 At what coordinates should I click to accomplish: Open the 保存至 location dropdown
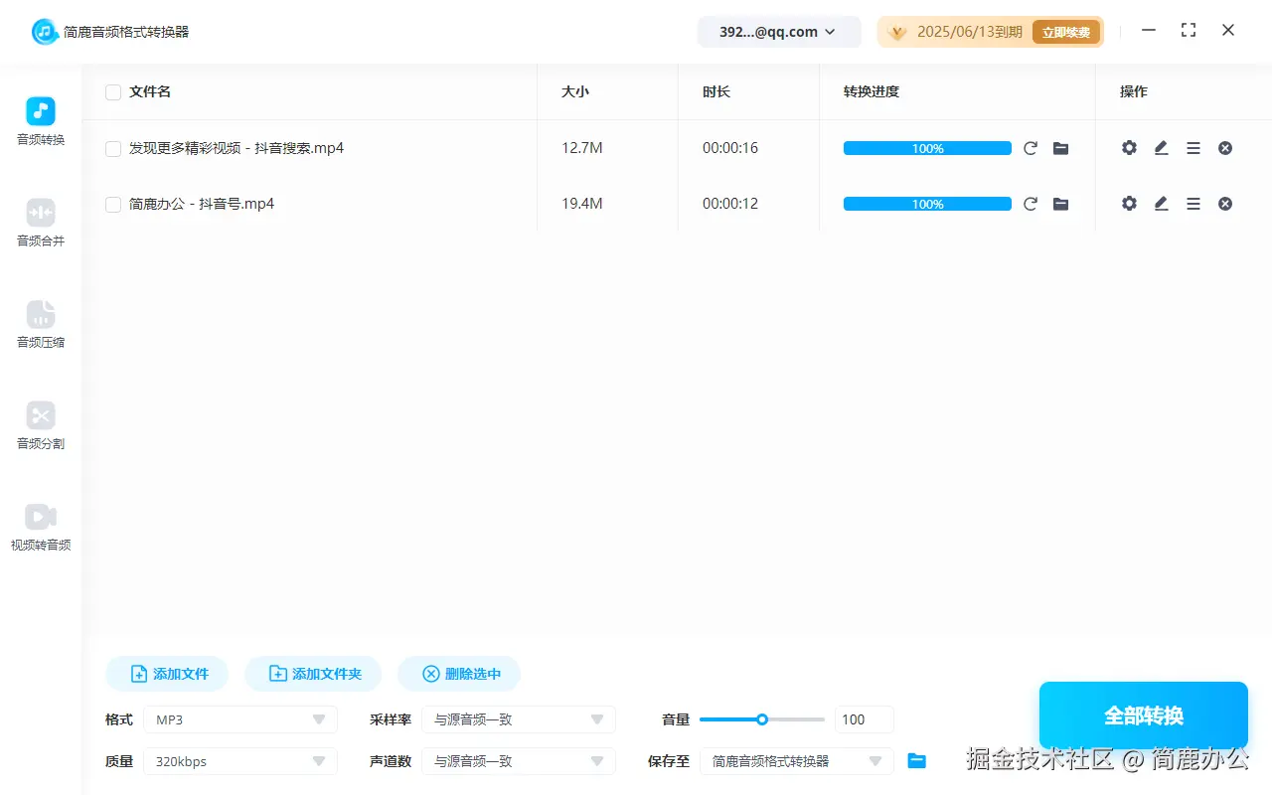tap(797, 761)
